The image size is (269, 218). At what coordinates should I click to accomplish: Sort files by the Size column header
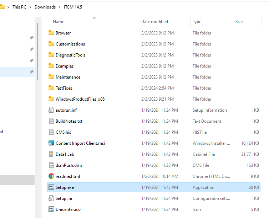pos(239,22)
